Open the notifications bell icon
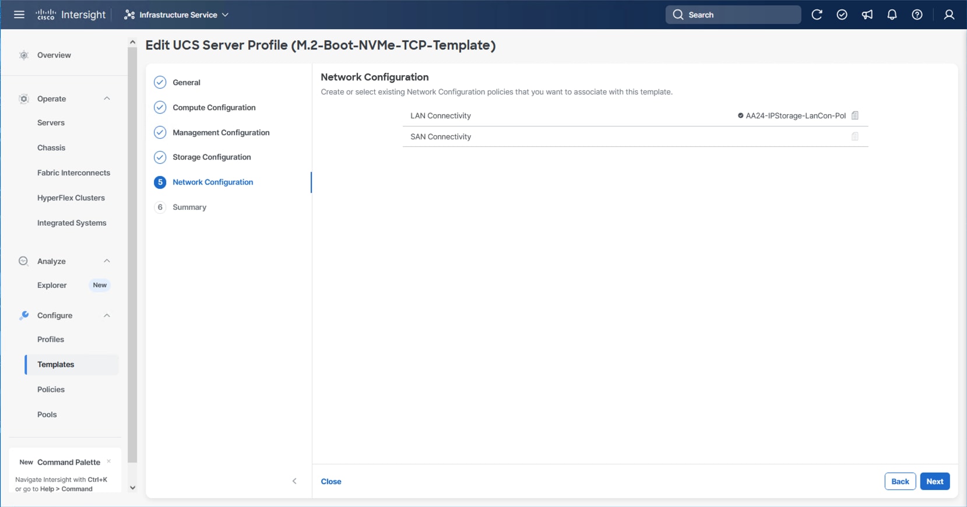The width and height of the screenshot is (967, 507). (x=892, y=15)
